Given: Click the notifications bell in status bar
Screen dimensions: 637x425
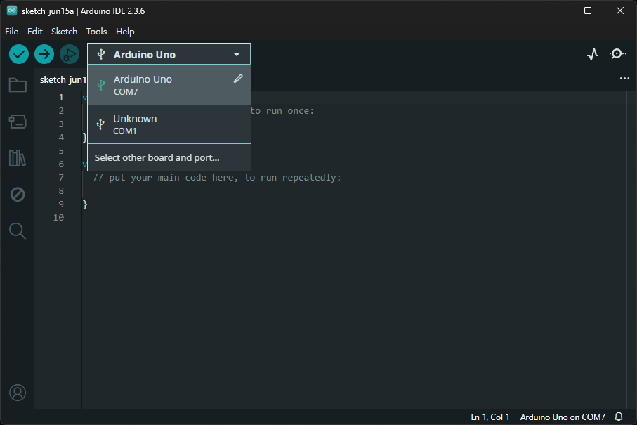Looking at the screenshot, I should coord(619,417).
